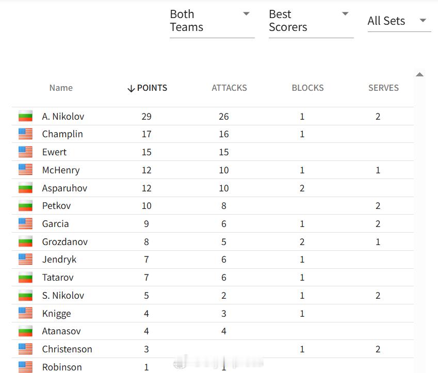This screenshot has height=373, width=438.
Task: Open the All Sets dropdown
Action: 399,21
